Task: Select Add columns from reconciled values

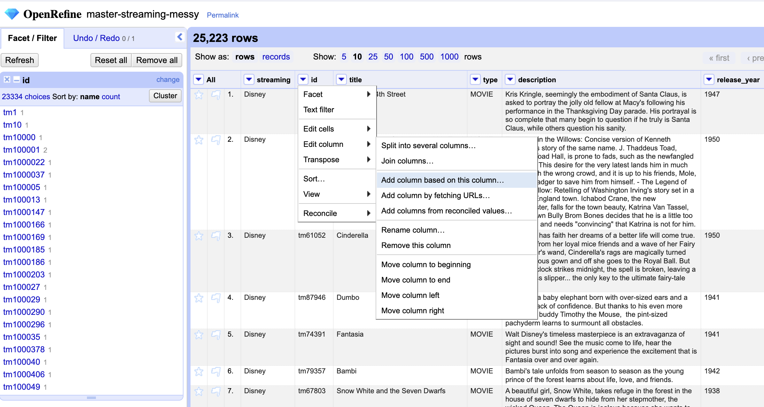Action: [x=456, y=211]
